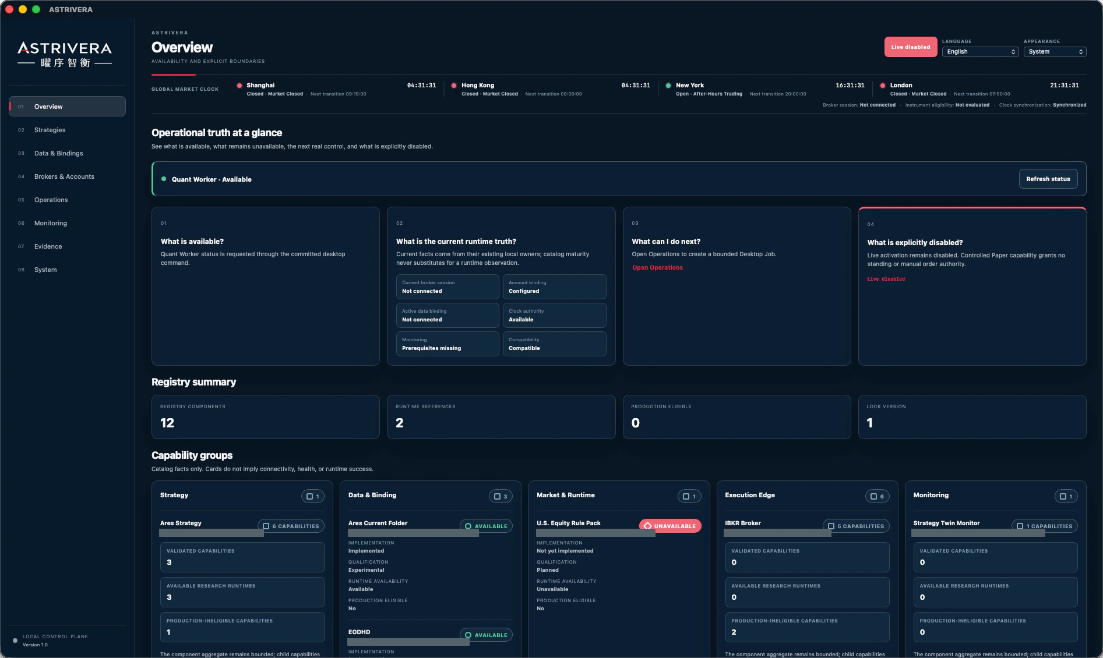Click Execution Edge count badge
1103x658 pixels.
878,496
